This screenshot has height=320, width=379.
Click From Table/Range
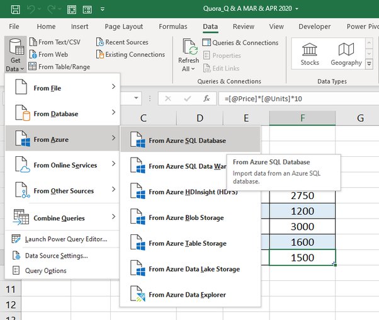click(59, 67)
